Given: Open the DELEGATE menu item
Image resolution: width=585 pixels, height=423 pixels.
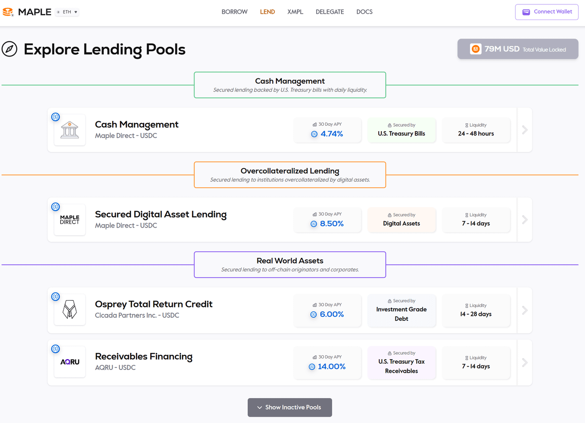Looking at the screenshot, I should (330, 12).
